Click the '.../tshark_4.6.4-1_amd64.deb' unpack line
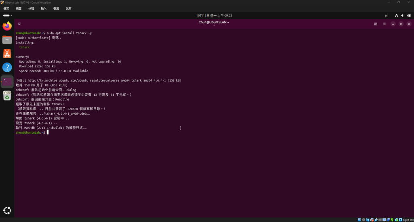414x222 pixels. (x=53, y=114)
